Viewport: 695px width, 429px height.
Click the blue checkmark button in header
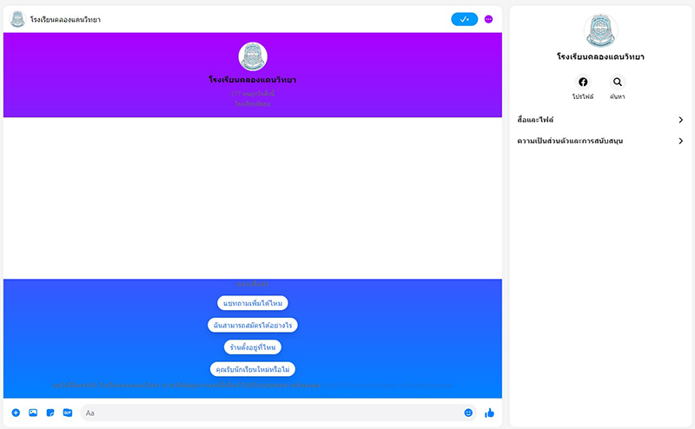pos(464,19)
